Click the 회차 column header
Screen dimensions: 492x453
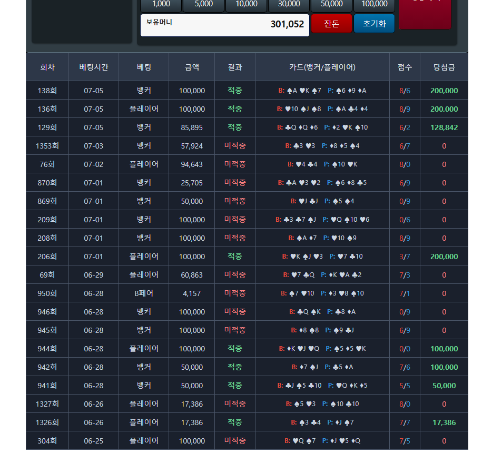coord(47,67)
